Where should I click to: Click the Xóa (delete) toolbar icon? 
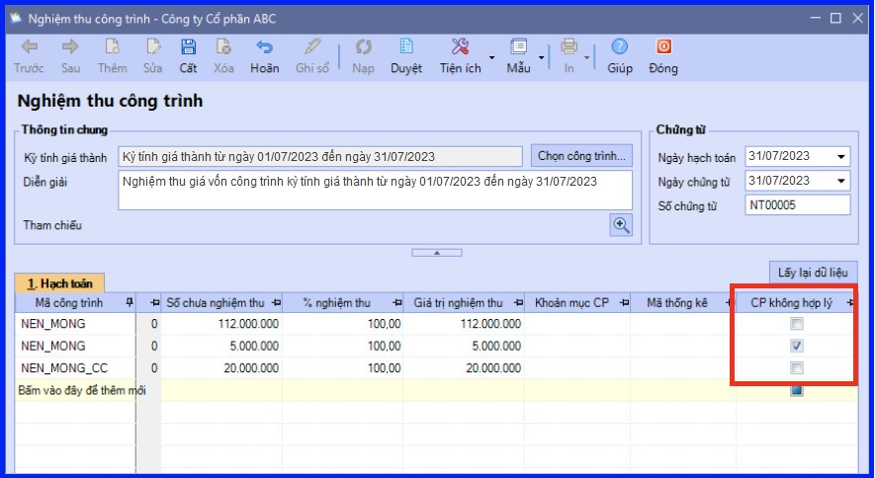point(223,46)
